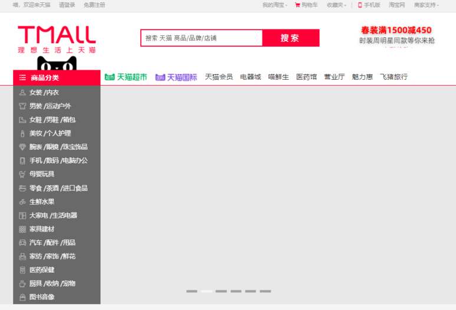
Task: Click the fridge icon beside 大家电/生活电器
Action: (22, 216)
